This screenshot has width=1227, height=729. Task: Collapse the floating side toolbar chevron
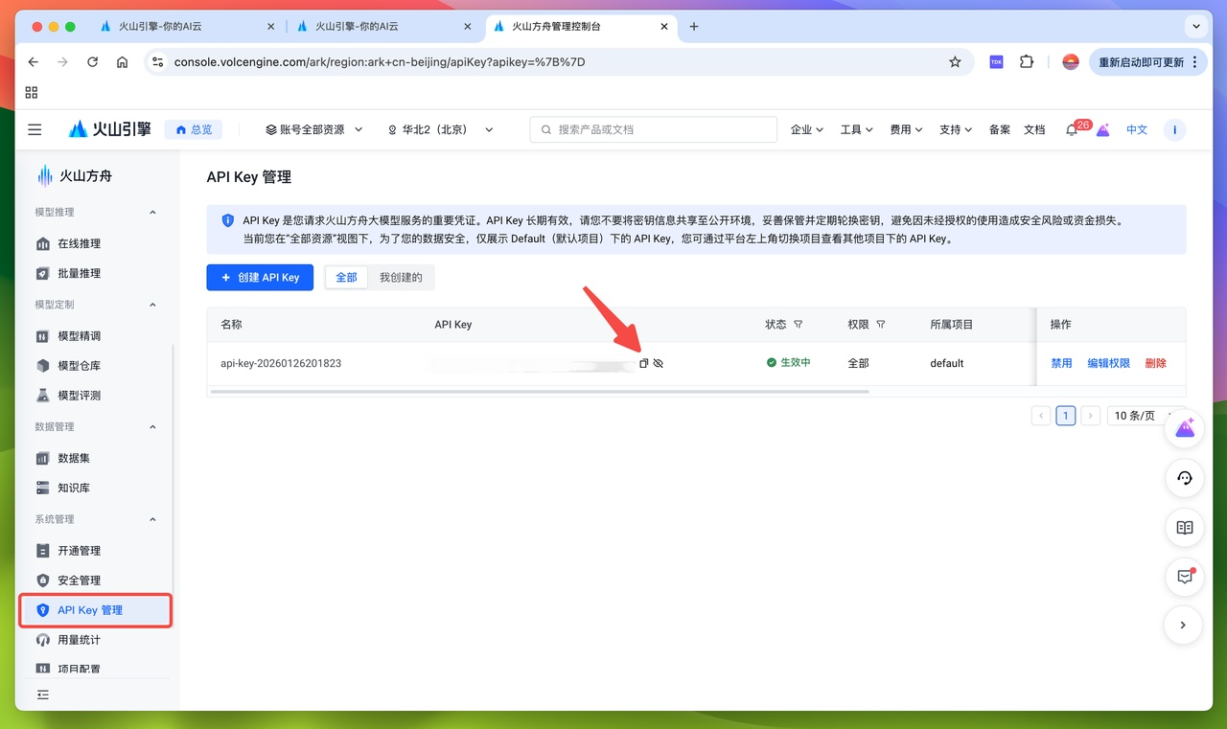(x=1183, y=625)
